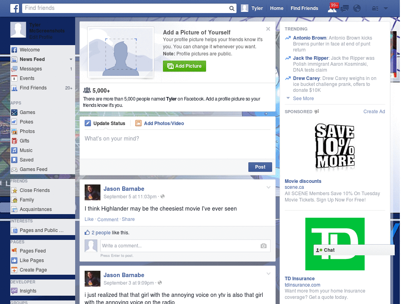This screenshot has width=405, height=304.
Task: Open the Chat bar
Action: [354, 250]
